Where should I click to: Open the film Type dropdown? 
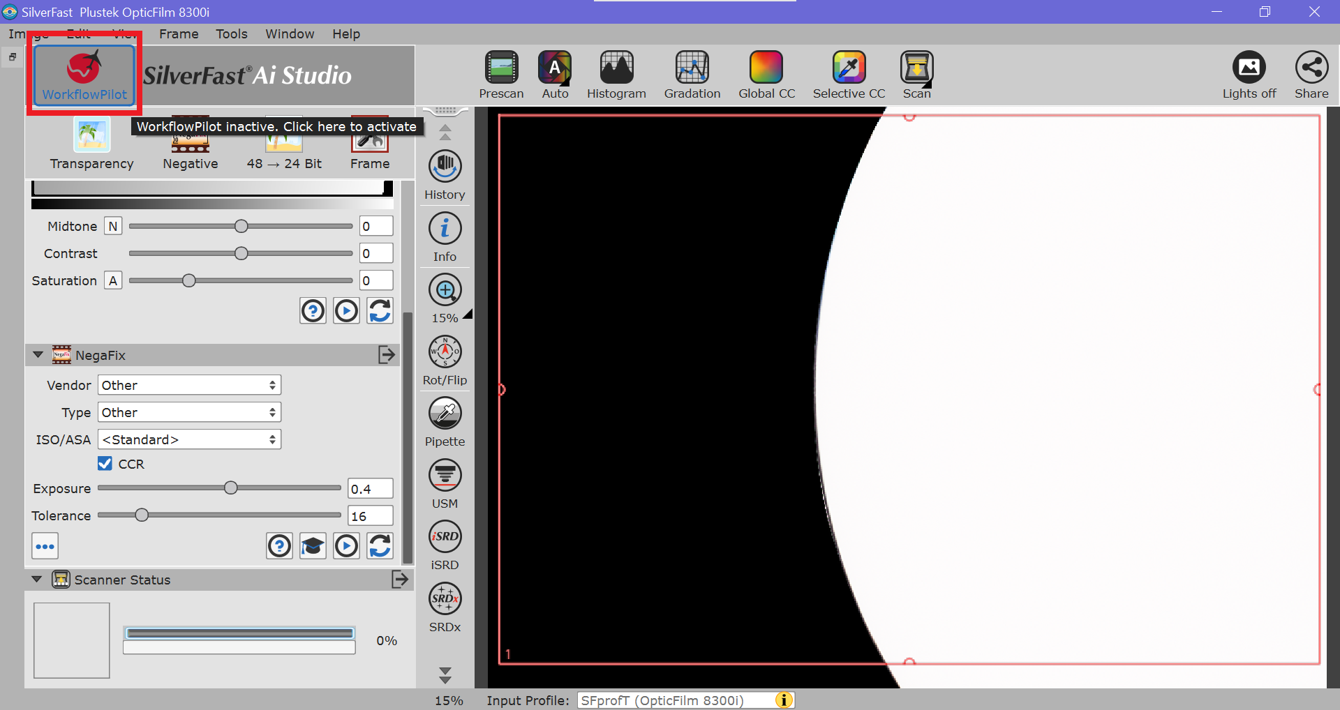(x=189, y=412)
